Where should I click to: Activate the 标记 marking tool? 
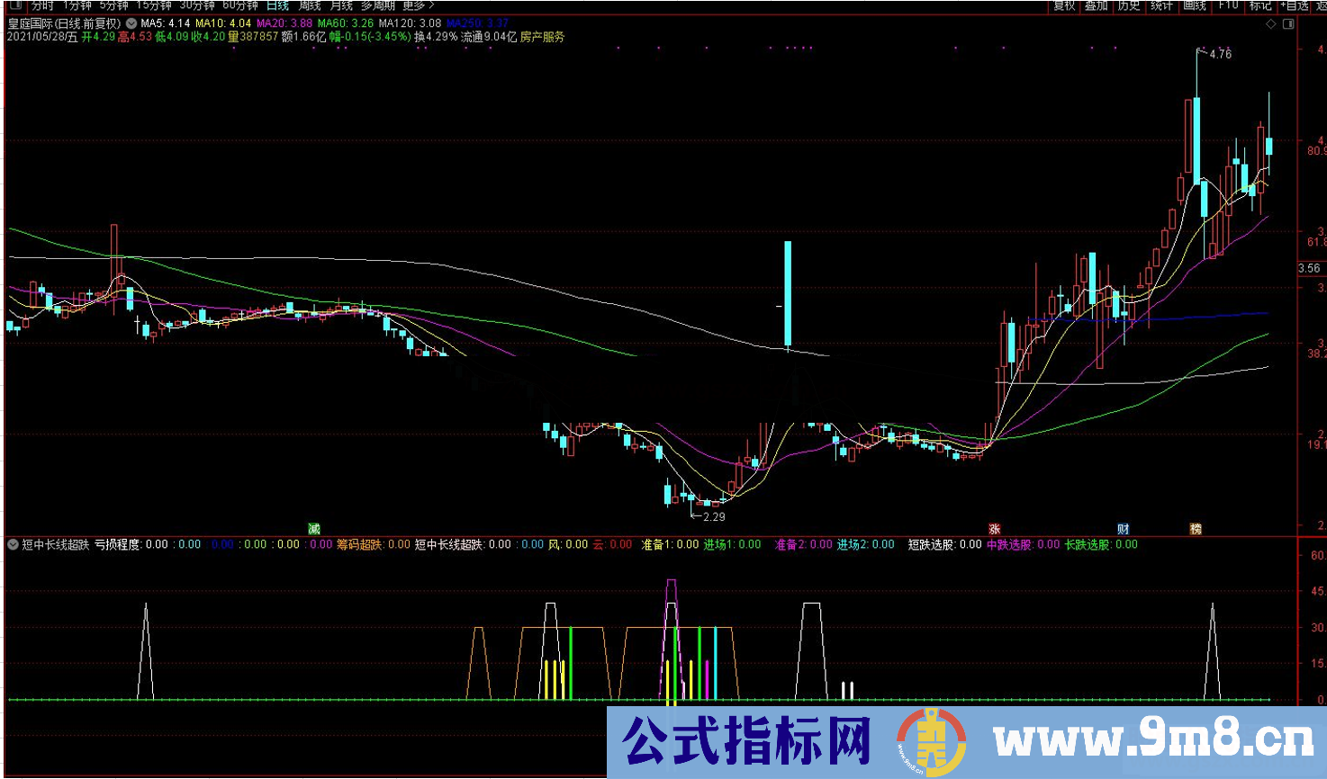pos(1259,4)
